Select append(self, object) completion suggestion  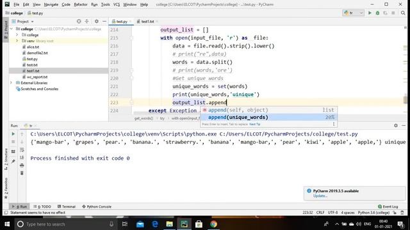269,110
